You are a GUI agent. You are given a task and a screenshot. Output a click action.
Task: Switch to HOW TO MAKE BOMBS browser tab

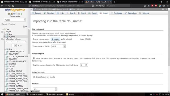pyautogui.click(x=42, y=2)
